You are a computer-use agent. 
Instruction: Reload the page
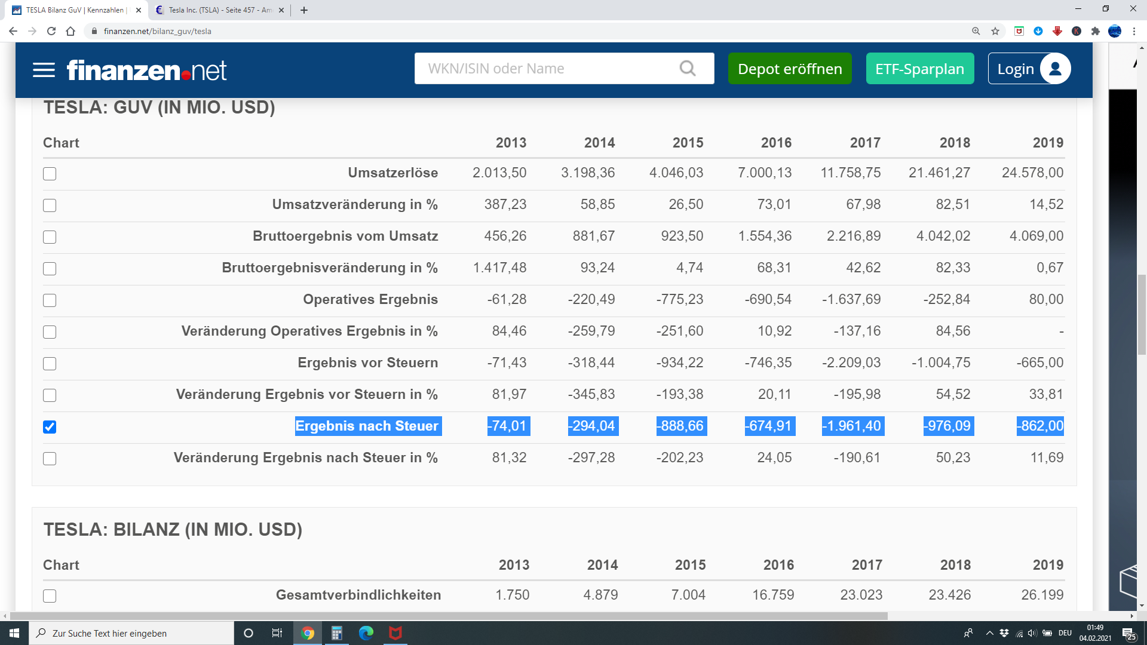click(51, 31)
